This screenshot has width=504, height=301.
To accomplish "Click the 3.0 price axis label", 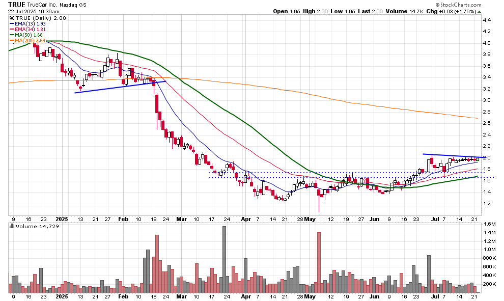I will (486, 100).
